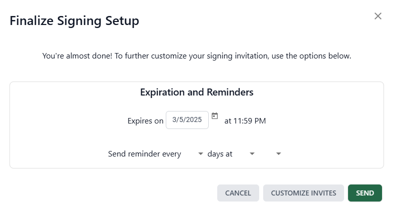This screenshot has height=208, width=394.
Task: Click the 'You're almost done!' sentence
Action: 77,56
